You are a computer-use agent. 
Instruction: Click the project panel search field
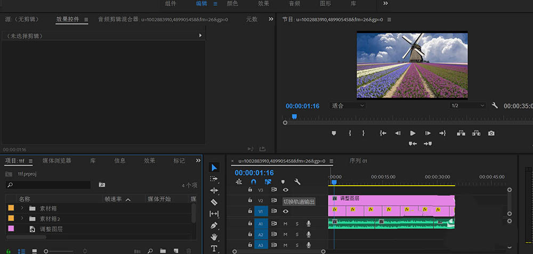click(x=48, y=185)
